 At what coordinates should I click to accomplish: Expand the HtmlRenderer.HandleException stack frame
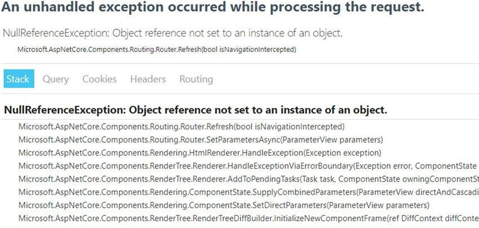tap(200, 153)
